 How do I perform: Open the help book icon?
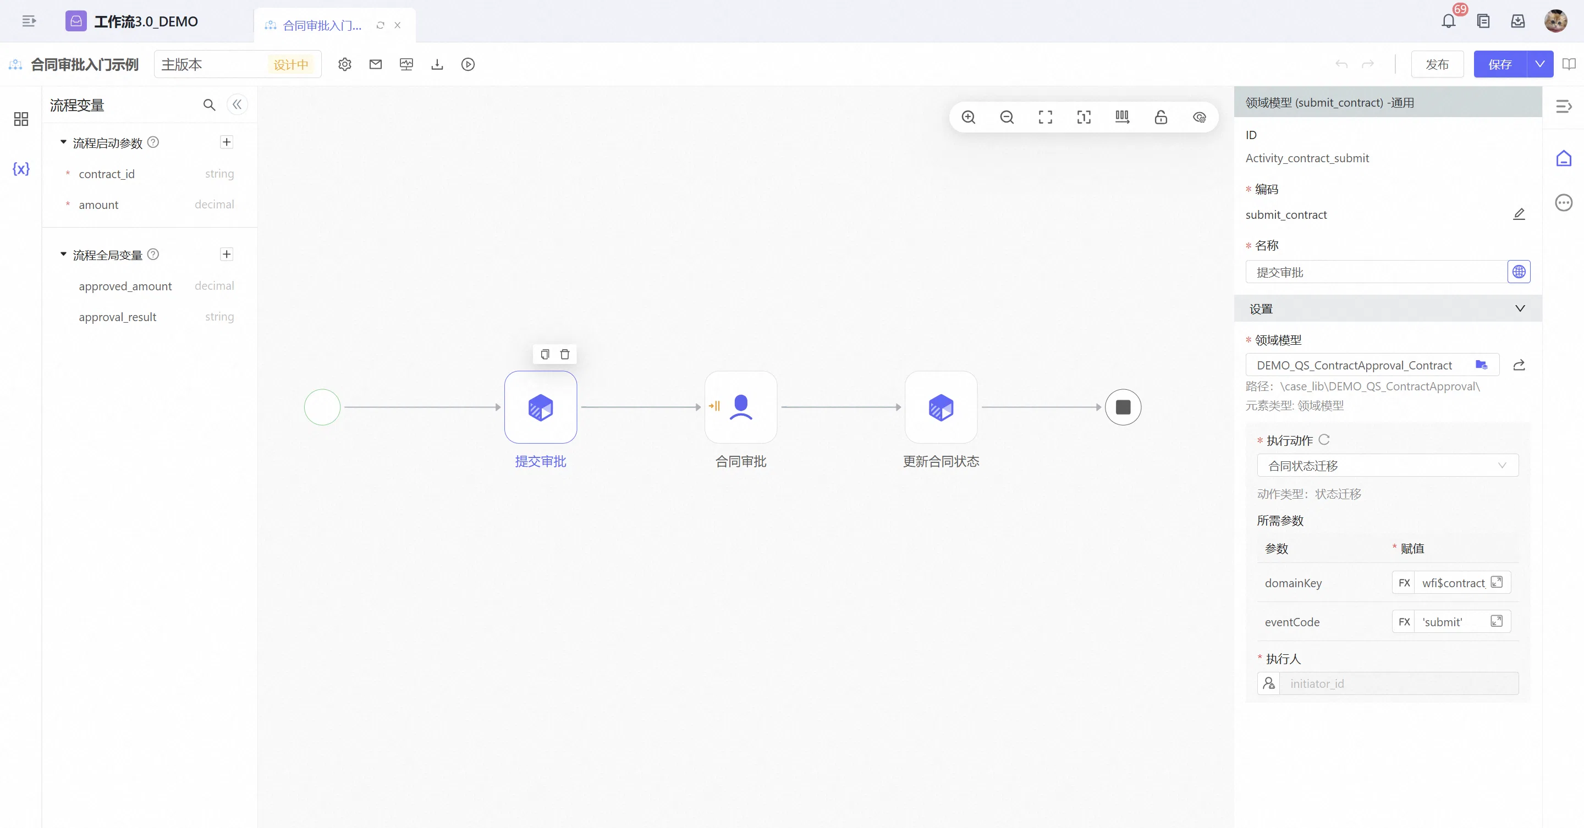(1569, 64)
